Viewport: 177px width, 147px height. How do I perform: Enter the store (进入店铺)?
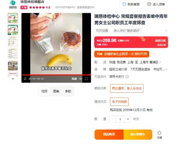156,4
